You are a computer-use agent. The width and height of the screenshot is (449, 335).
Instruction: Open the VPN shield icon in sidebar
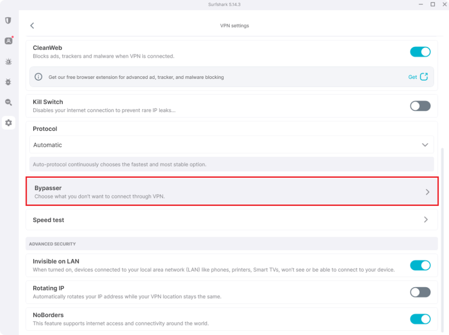point(8,21)
